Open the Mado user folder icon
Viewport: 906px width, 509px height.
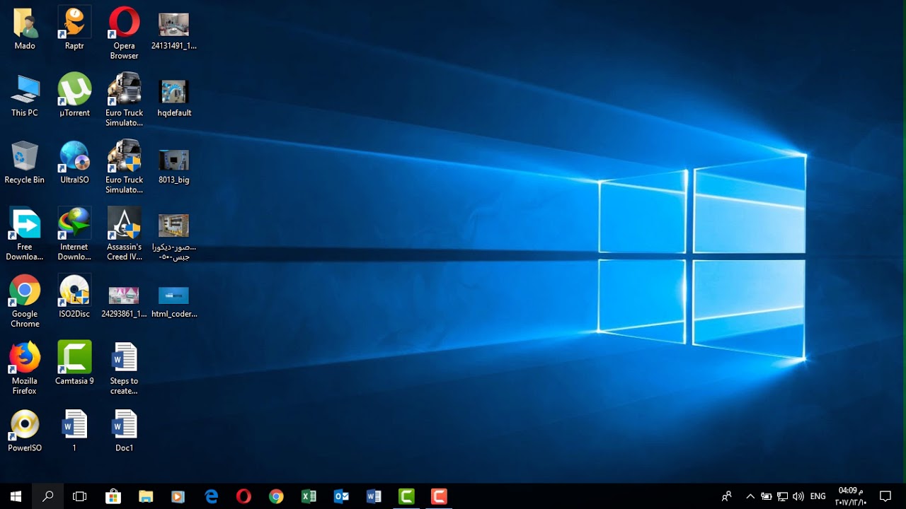pos(25,23)
